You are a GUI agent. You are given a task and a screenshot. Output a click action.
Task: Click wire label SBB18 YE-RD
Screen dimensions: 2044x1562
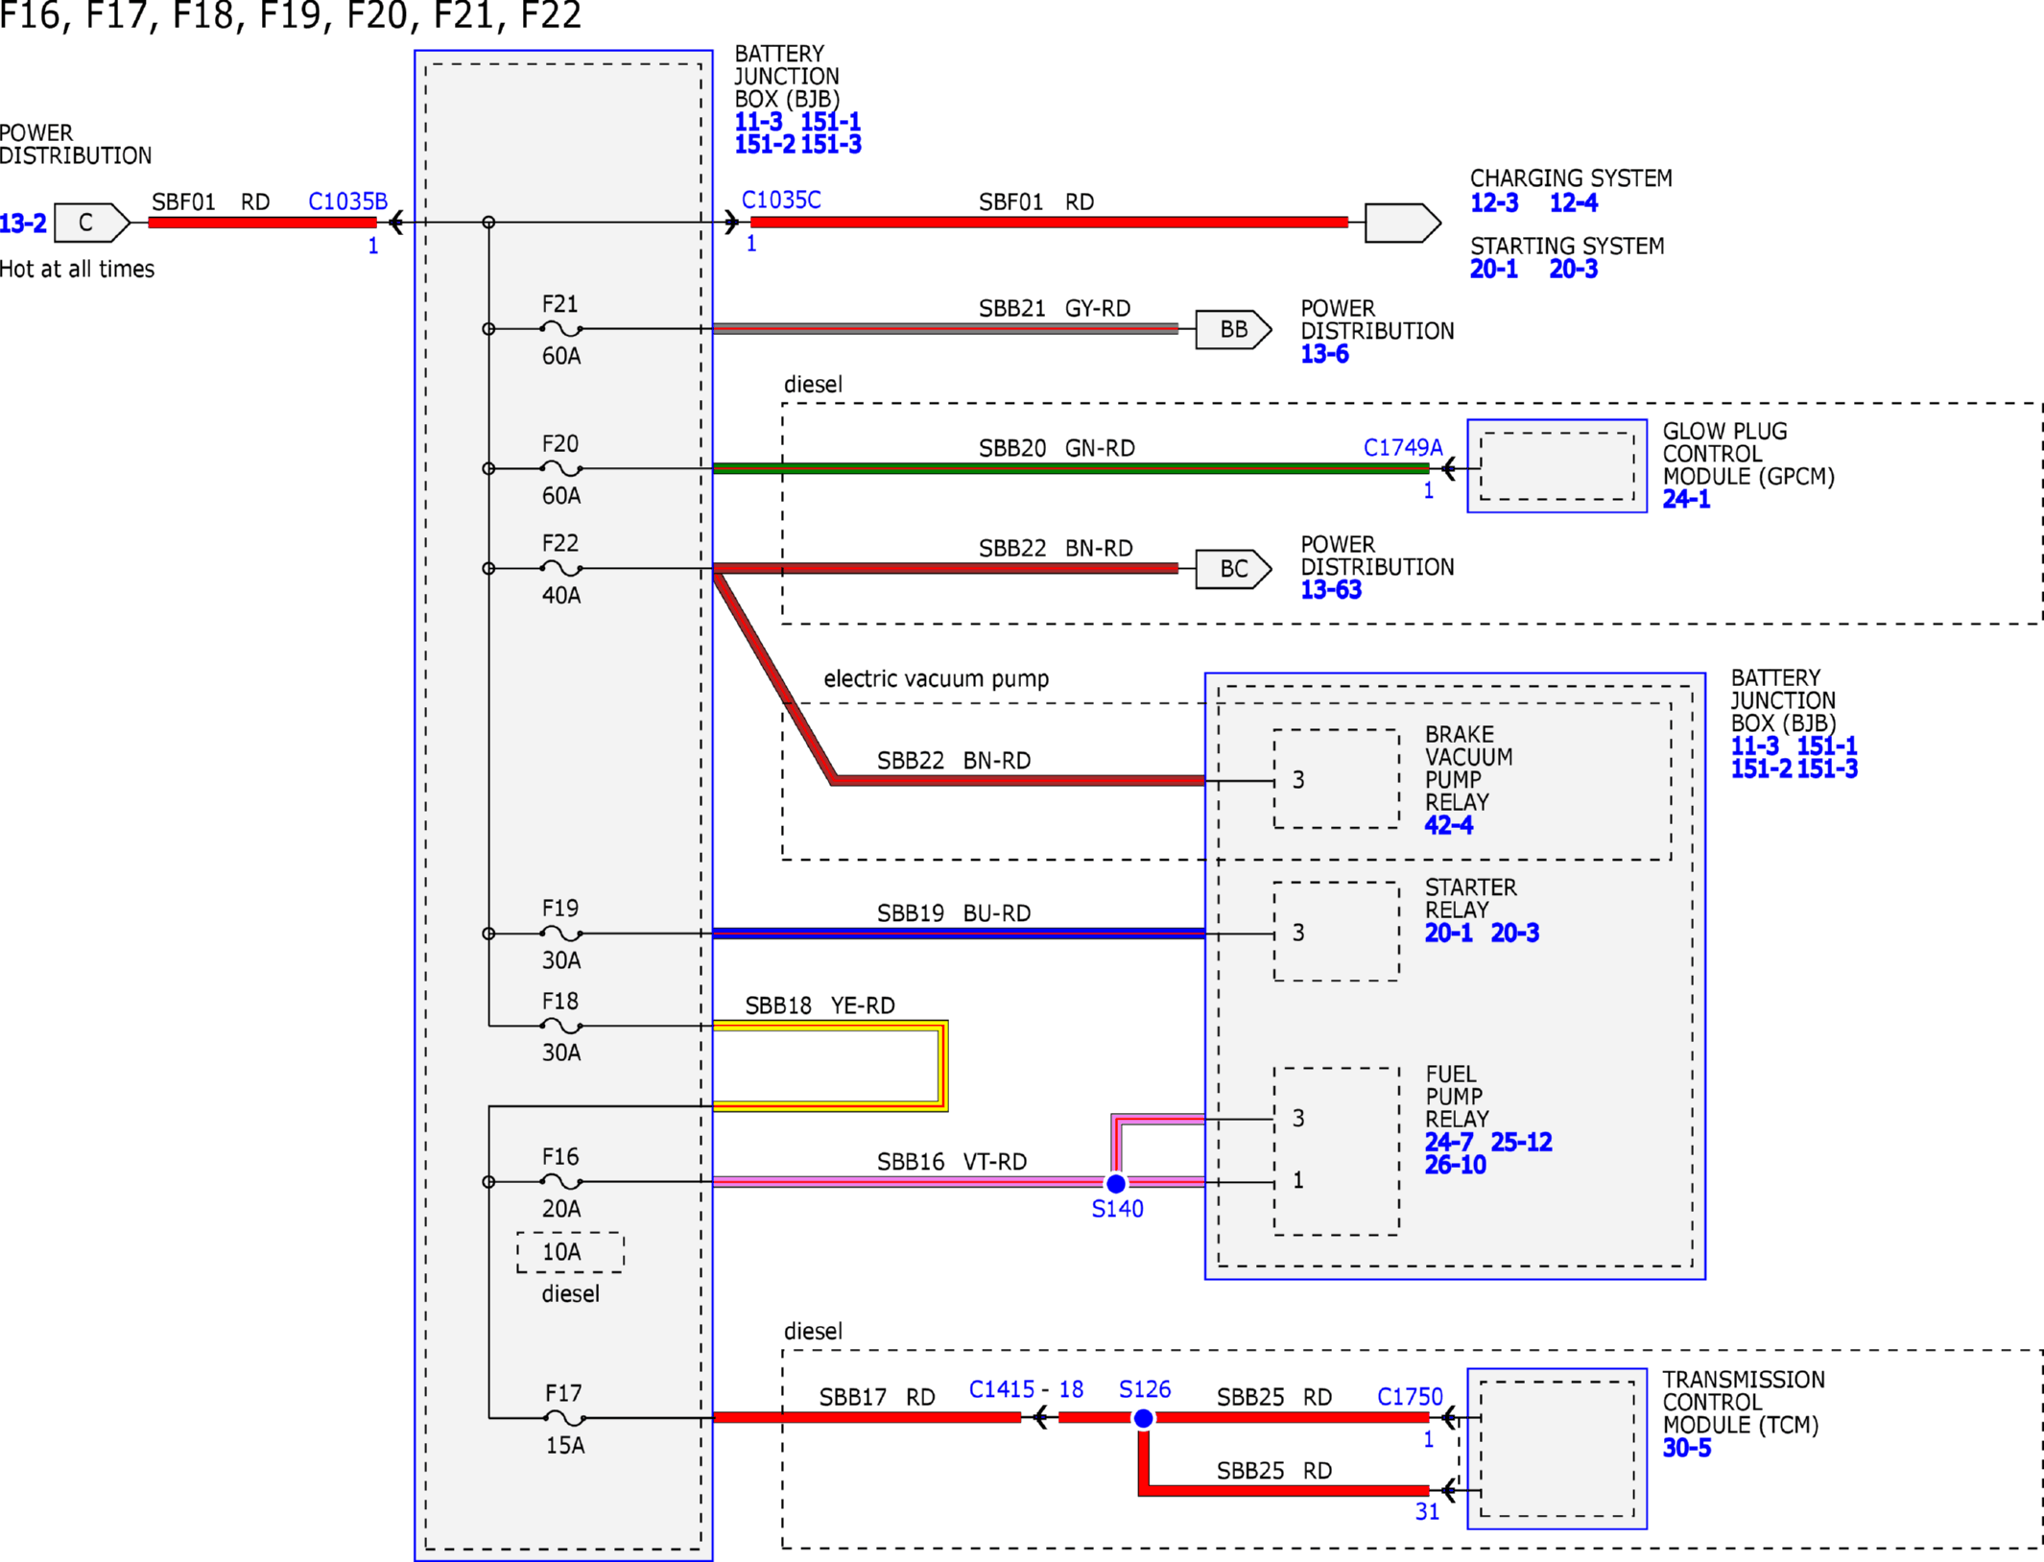click(x=820, y=1006)
